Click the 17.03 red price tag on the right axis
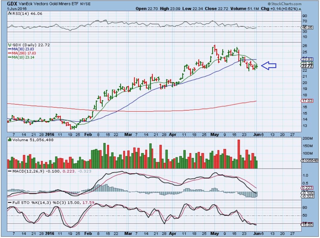This screenshot has height=238, width=320. tap(307, 101)
